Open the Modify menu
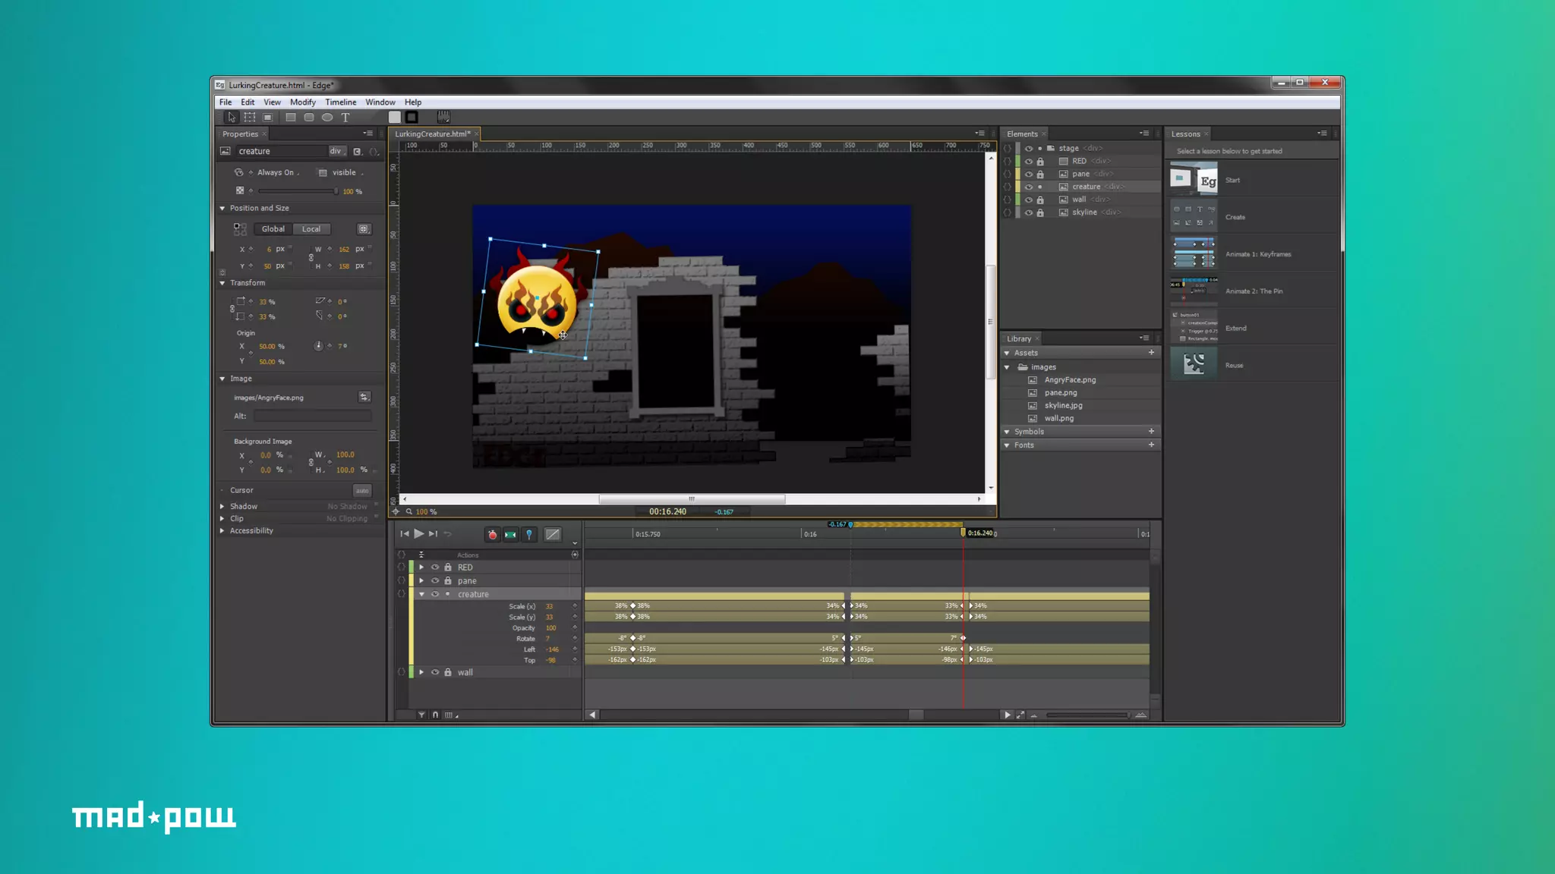Viewport: 1555px width, 874px height. [x=302, y=102]
